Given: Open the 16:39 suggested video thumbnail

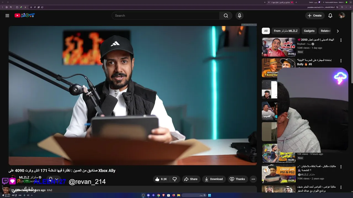Looking at the screenshot, I should click(279, 153).
